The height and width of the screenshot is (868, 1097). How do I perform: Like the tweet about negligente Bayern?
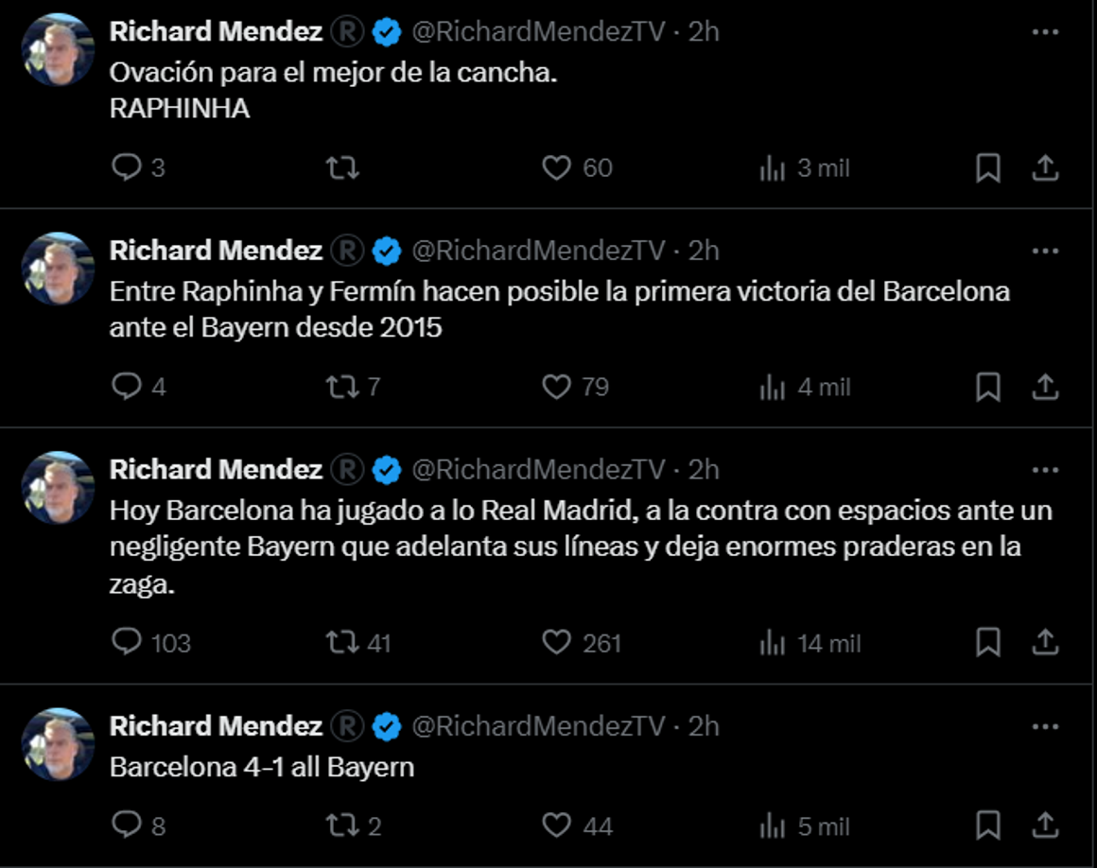[x=562, y=643]
